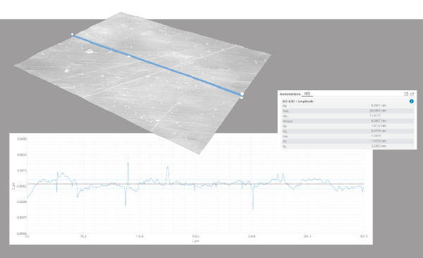Select the ISO tab
423x258 pixels.
(x=307, y=94)
